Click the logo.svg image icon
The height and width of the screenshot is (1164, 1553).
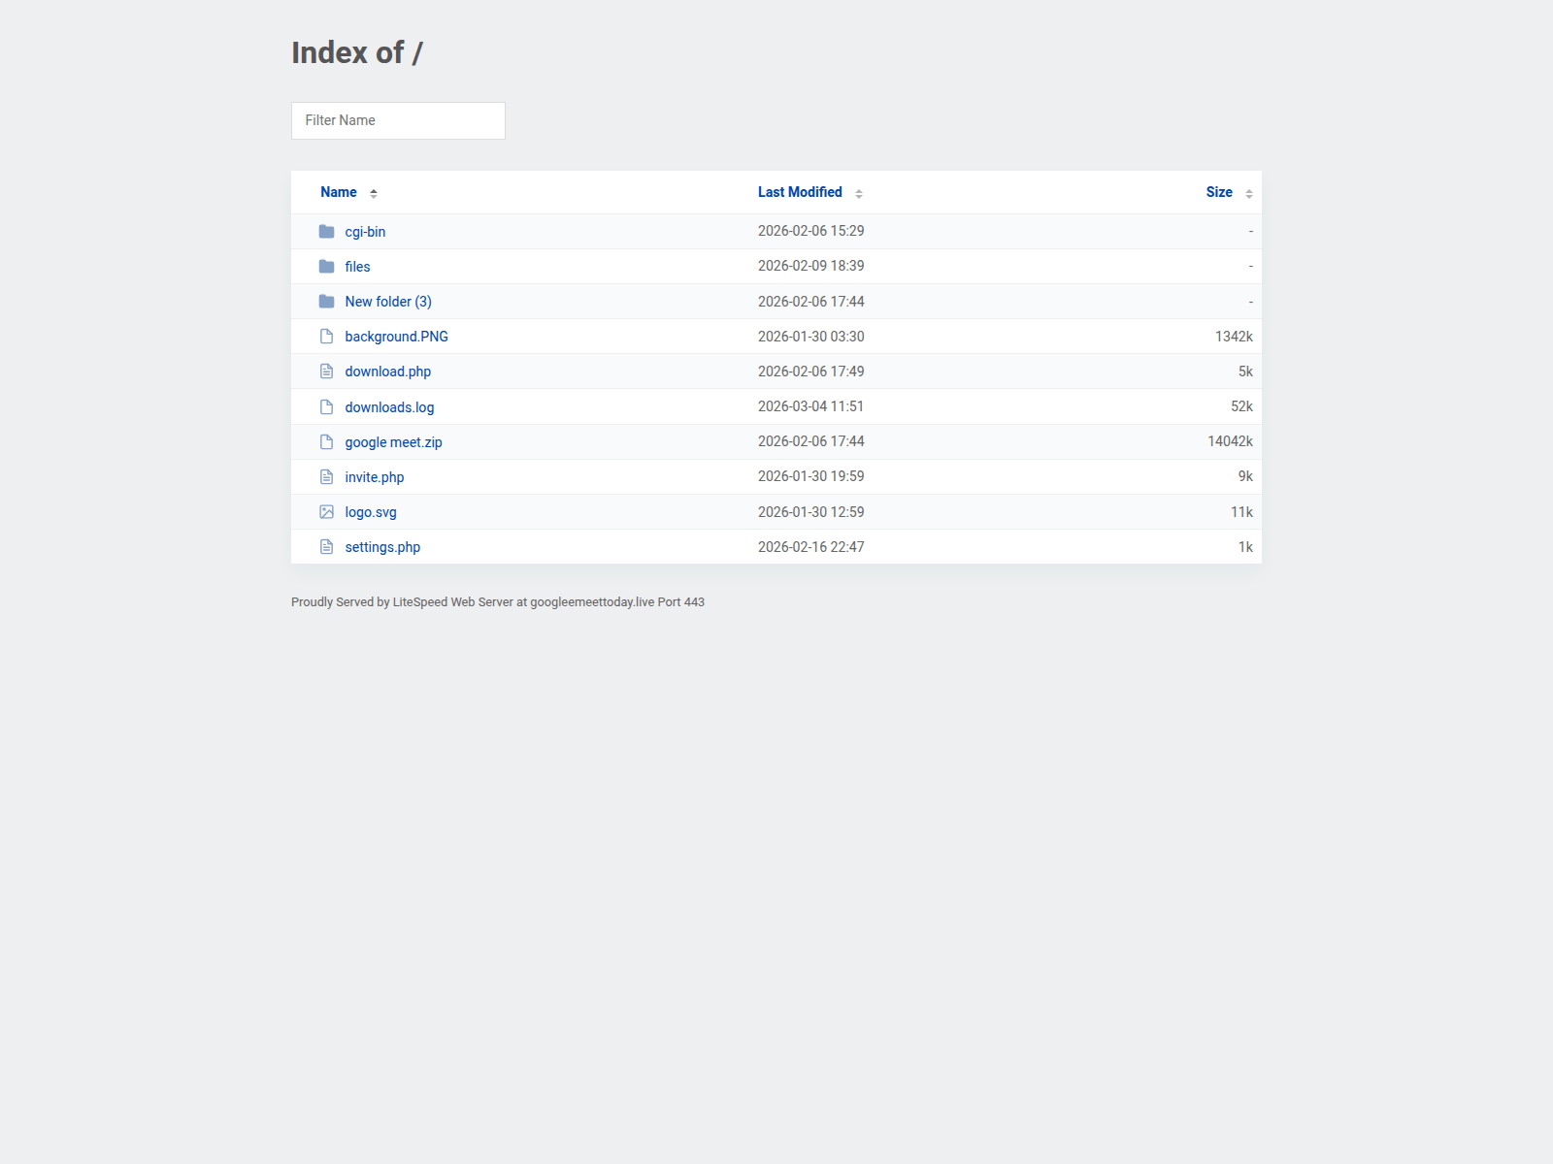[x=326, y=511]
